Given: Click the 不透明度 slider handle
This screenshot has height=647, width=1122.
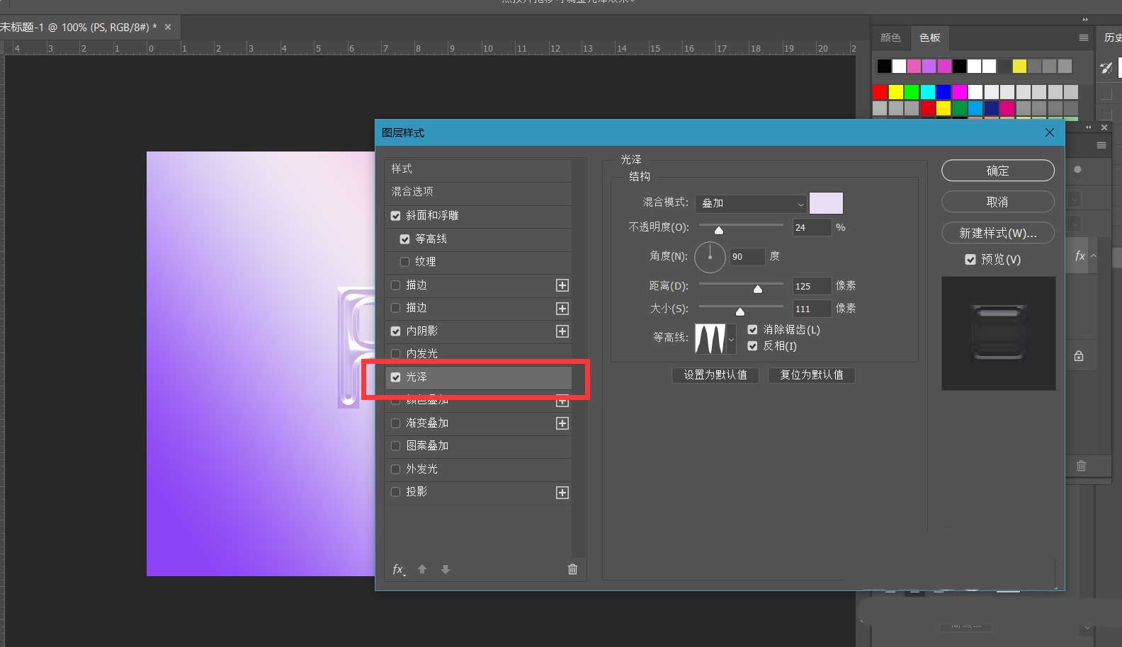Looking at the screenshot, I should [x=719, y=230].
